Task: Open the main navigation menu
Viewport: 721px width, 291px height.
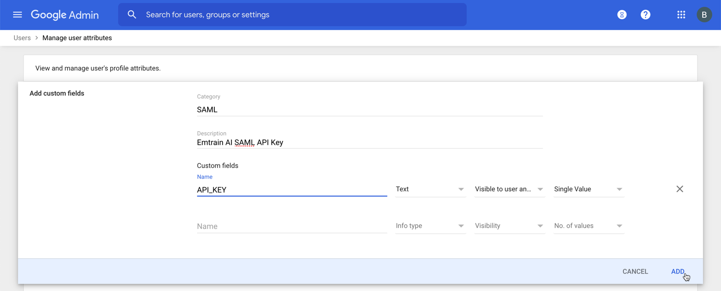Action: tap(17, 14)
